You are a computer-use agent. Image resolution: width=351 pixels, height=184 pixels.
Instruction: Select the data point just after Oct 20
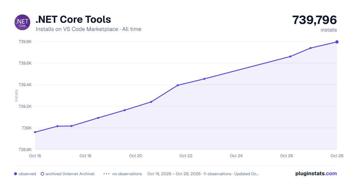[151, 102]
